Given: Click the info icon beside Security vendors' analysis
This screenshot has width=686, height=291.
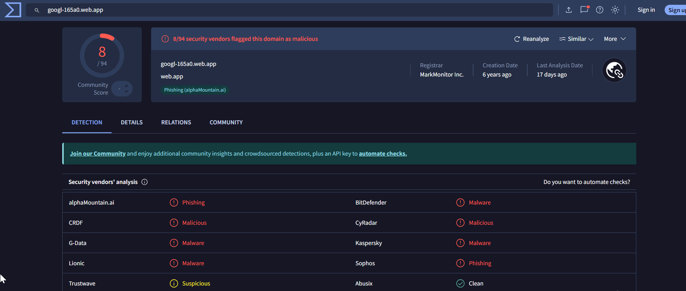Looking at the screenshot, I should tap(145, 182).
